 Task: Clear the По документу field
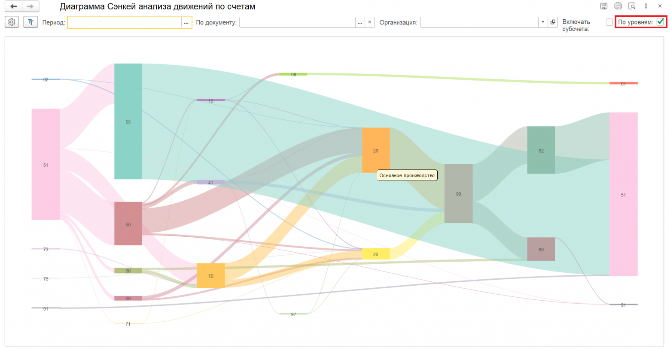click(370, 22)
